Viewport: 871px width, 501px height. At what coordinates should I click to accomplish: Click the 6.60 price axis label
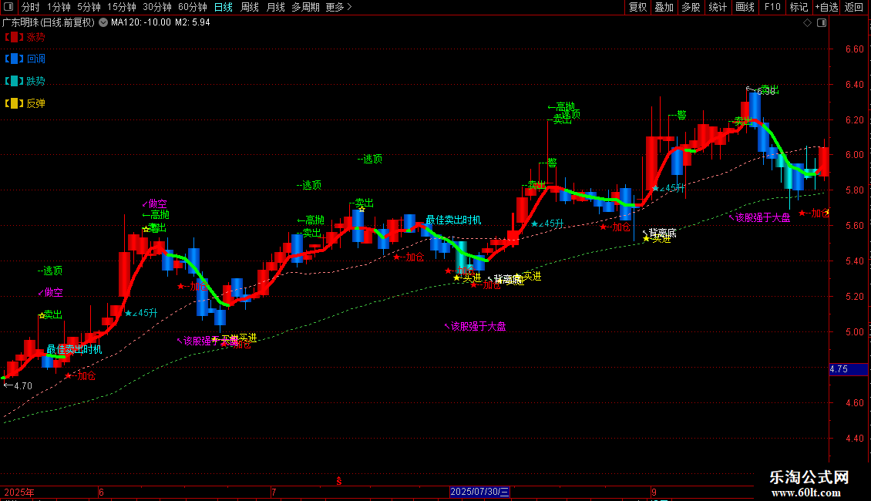pos(854,49)
